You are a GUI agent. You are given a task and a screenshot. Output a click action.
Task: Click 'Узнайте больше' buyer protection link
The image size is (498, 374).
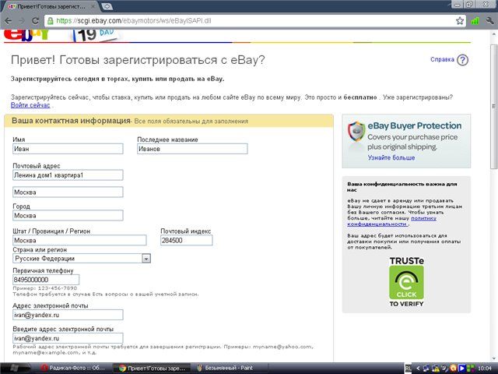click(x=391, y=157)
